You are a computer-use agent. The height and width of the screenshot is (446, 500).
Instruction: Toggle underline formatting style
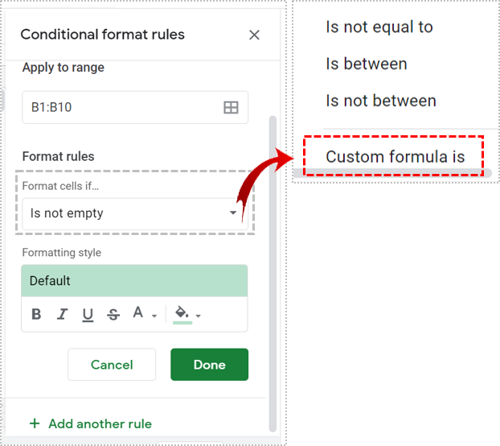(x=88, y=315)
